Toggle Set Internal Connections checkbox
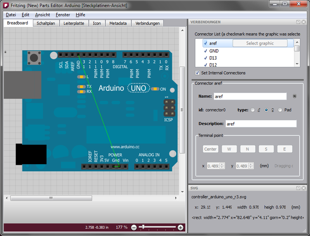Viewport: 310px width, 236px height. (198, 73)
